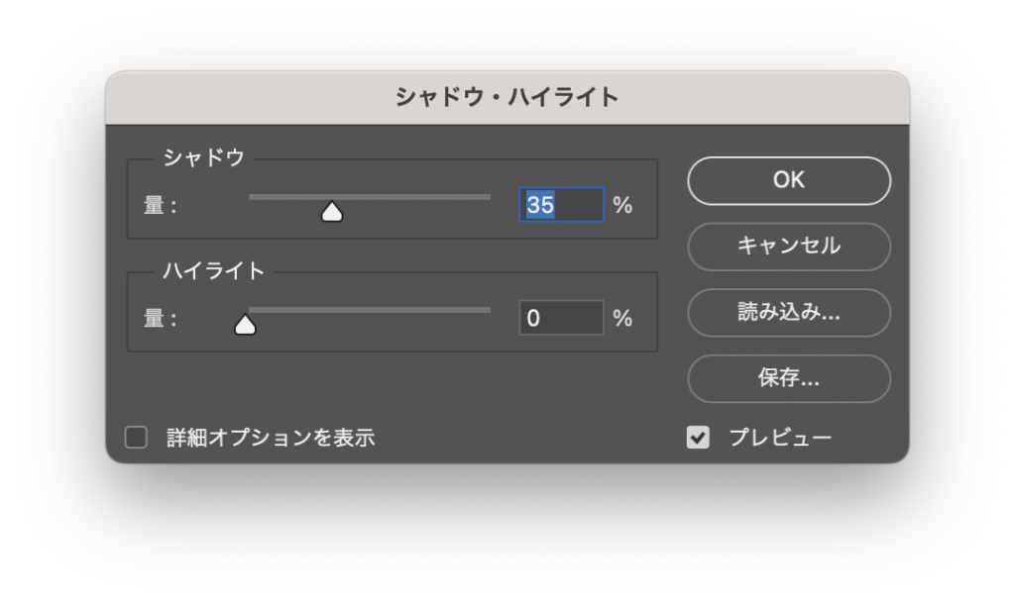Click the プレビュー label text
The width and height of the screenshot is (1015, 603).
point(780,438)
